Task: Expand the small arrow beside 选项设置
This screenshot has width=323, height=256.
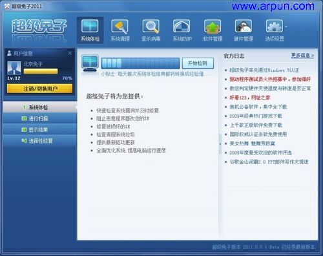Action: [x=286, y=27]
